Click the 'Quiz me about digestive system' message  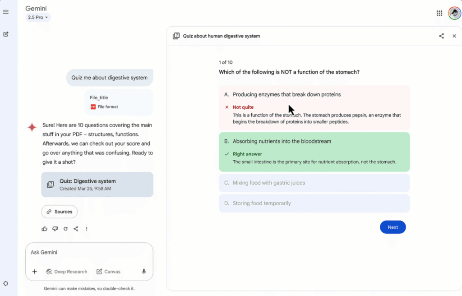pos(110,78)
